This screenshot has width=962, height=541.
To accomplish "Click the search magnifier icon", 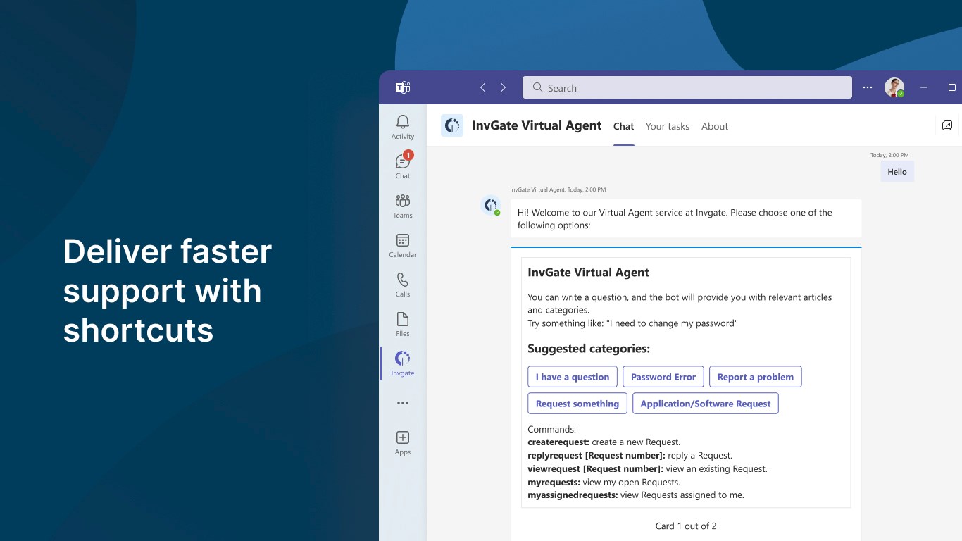I will point(538,87).
